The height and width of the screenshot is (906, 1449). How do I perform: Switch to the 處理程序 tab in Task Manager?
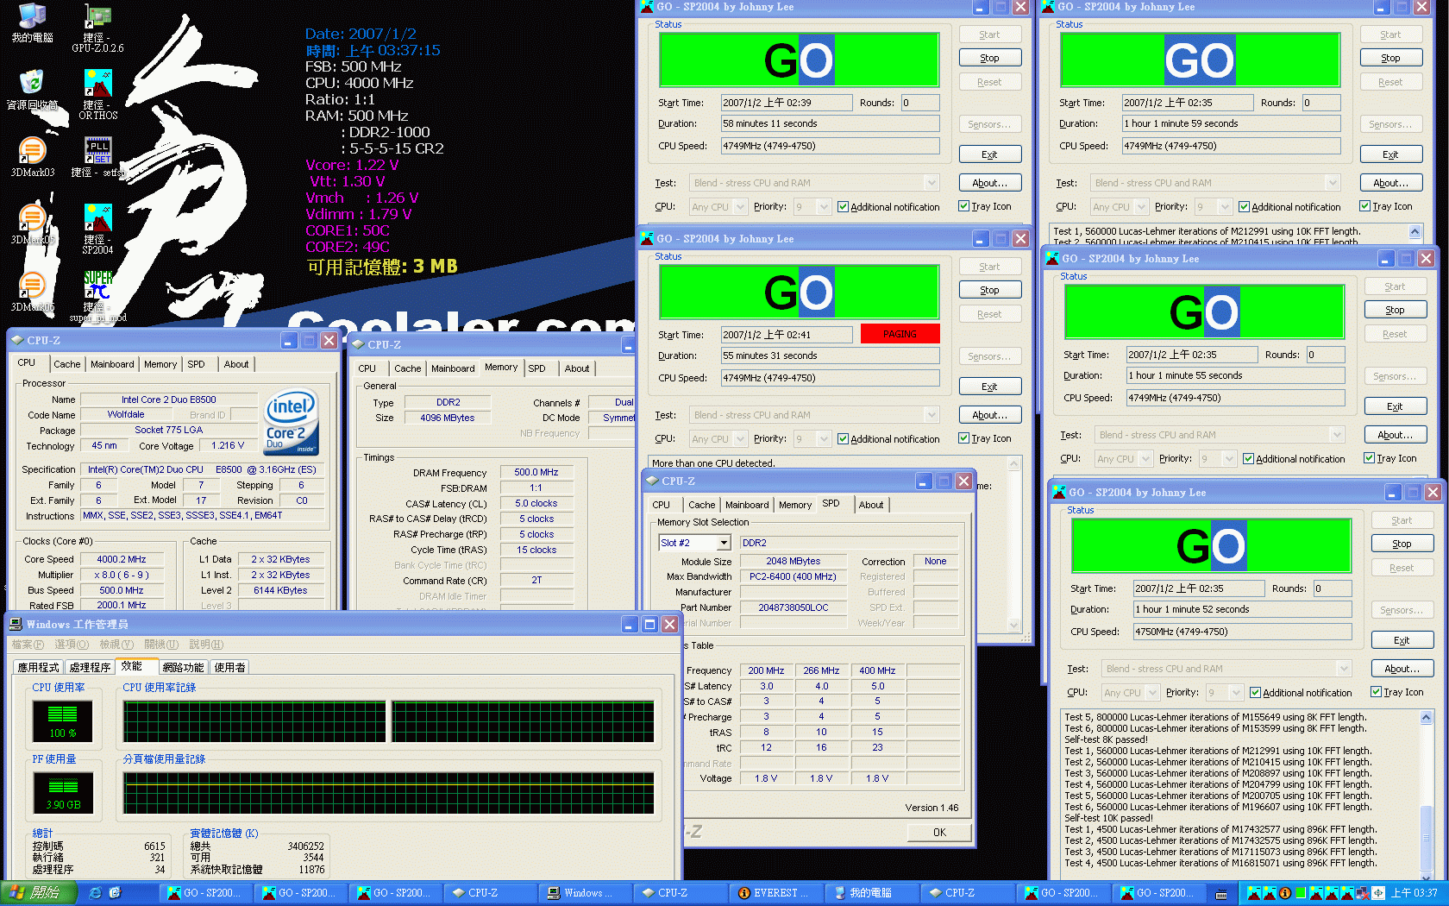90,667
